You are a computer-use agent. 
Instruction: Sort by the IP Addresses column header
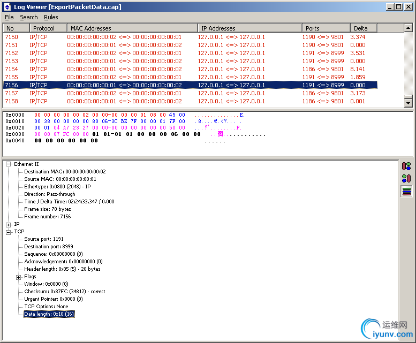[x=250, y=28]
